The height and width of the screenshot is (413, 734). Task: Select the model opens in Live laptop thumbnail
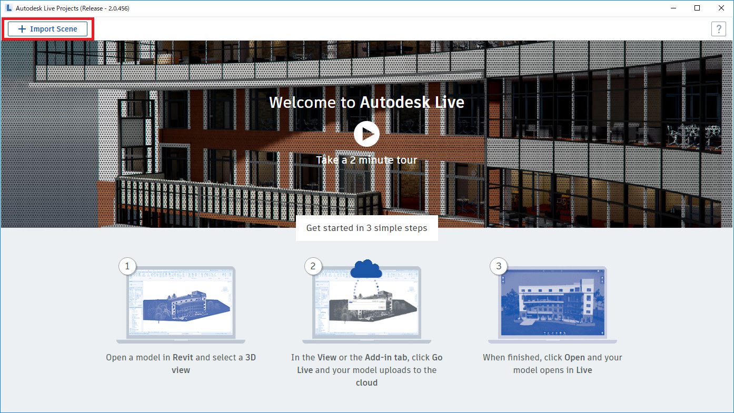[x=552, y=305]
